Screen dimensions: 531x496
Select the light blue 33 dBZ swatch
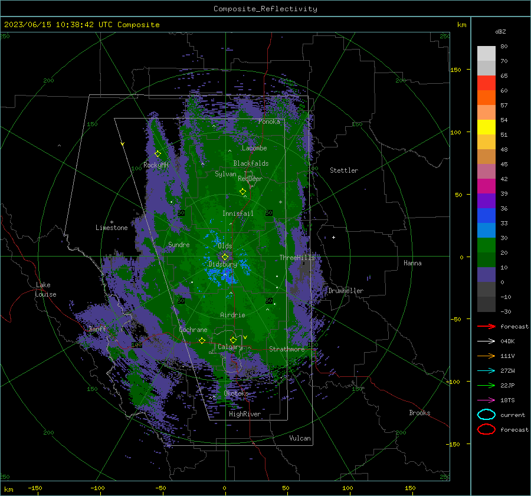pos(486,230)
